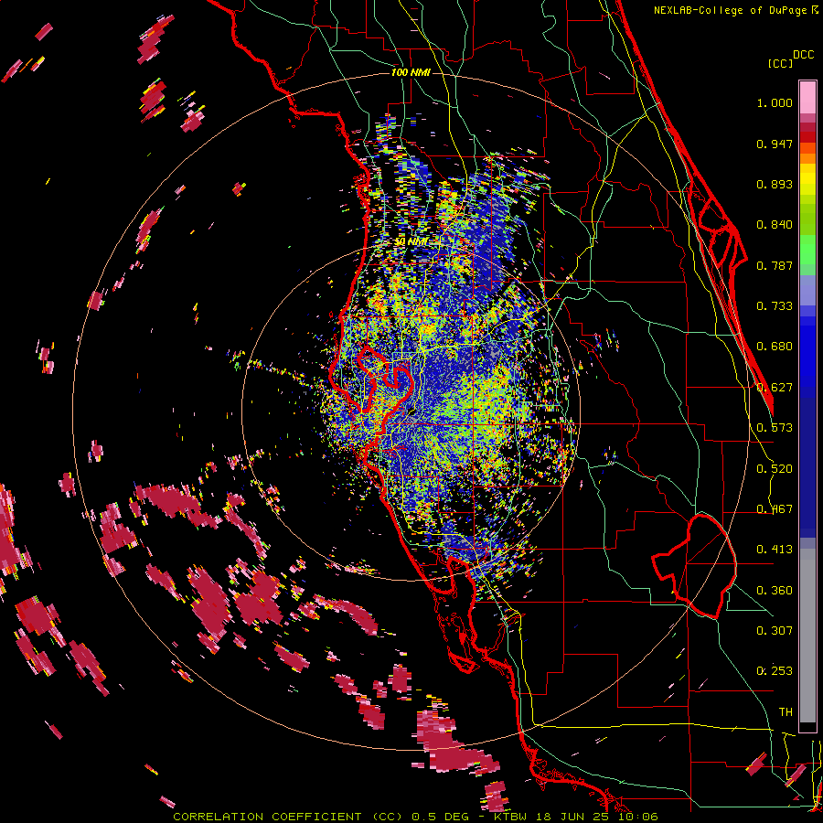Screen dimensions: 823x823
Task: Click the 50 NMI range ring label
Action: [x=411, y=241]
